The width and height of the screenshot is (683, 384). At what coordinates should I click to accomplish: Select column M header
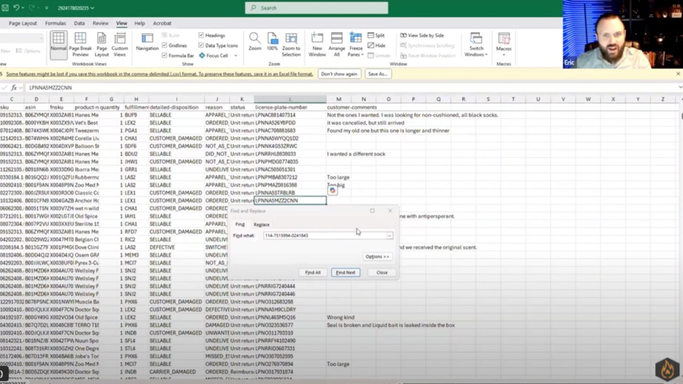(x=339, y=99)
